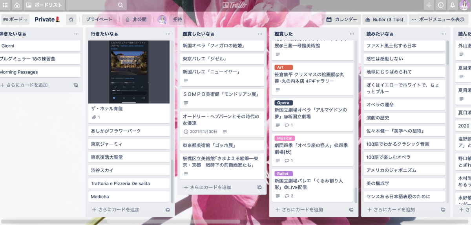The height and width of the screenshot is (225, 471).
Task: Click the purple Ballet label
Action: (x=283, y=174)
